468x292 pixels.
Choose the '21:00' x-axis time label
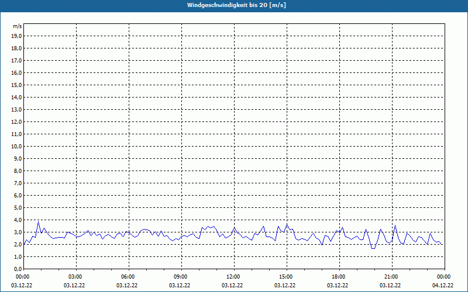392,277
